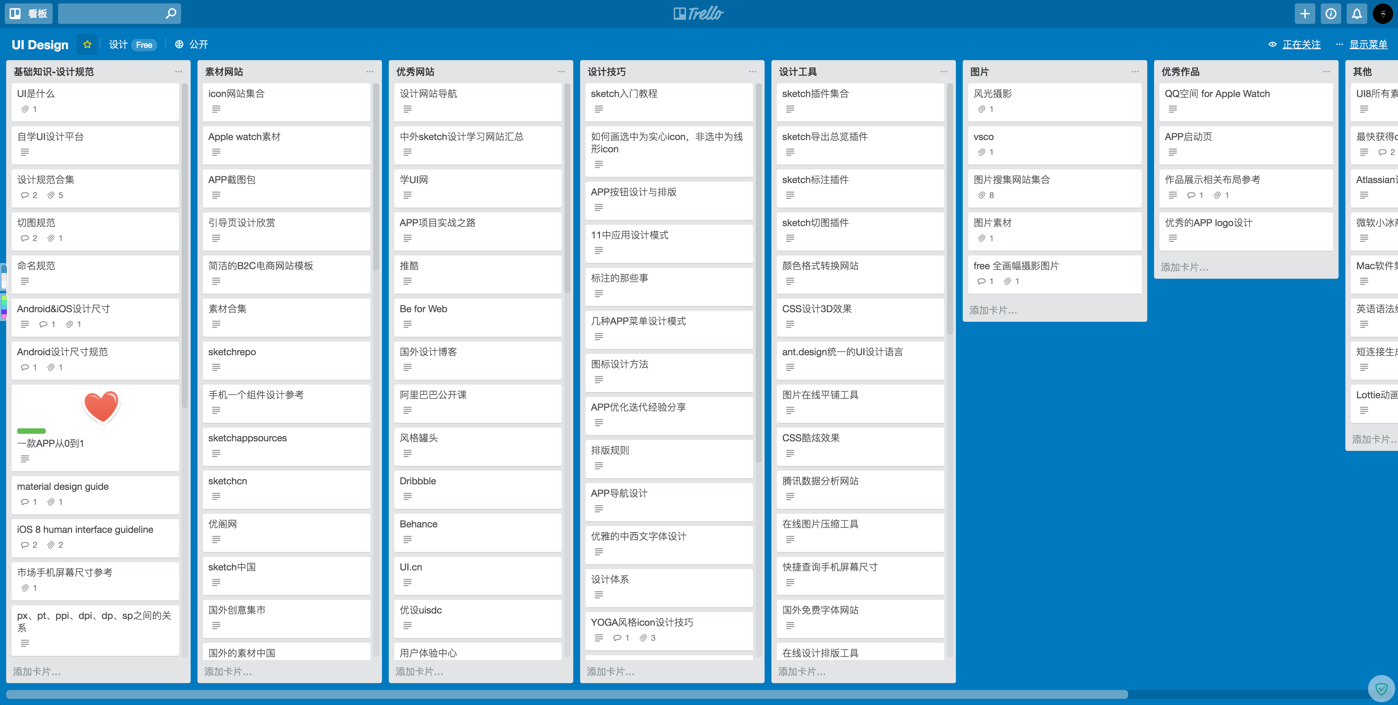Click the horizontal board scrollbar
The image size is (1398, 705).
pyautogui.click(x=566, y=694)
